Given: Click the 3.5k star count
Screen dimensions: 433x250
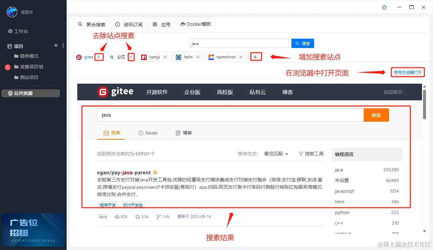Looking at the screenshot, I should [142, 217].
